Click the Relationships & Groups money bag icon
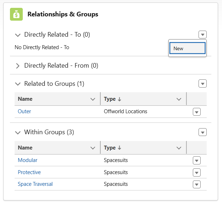Viewport: 222px width, 204px height. pos(16,14)
